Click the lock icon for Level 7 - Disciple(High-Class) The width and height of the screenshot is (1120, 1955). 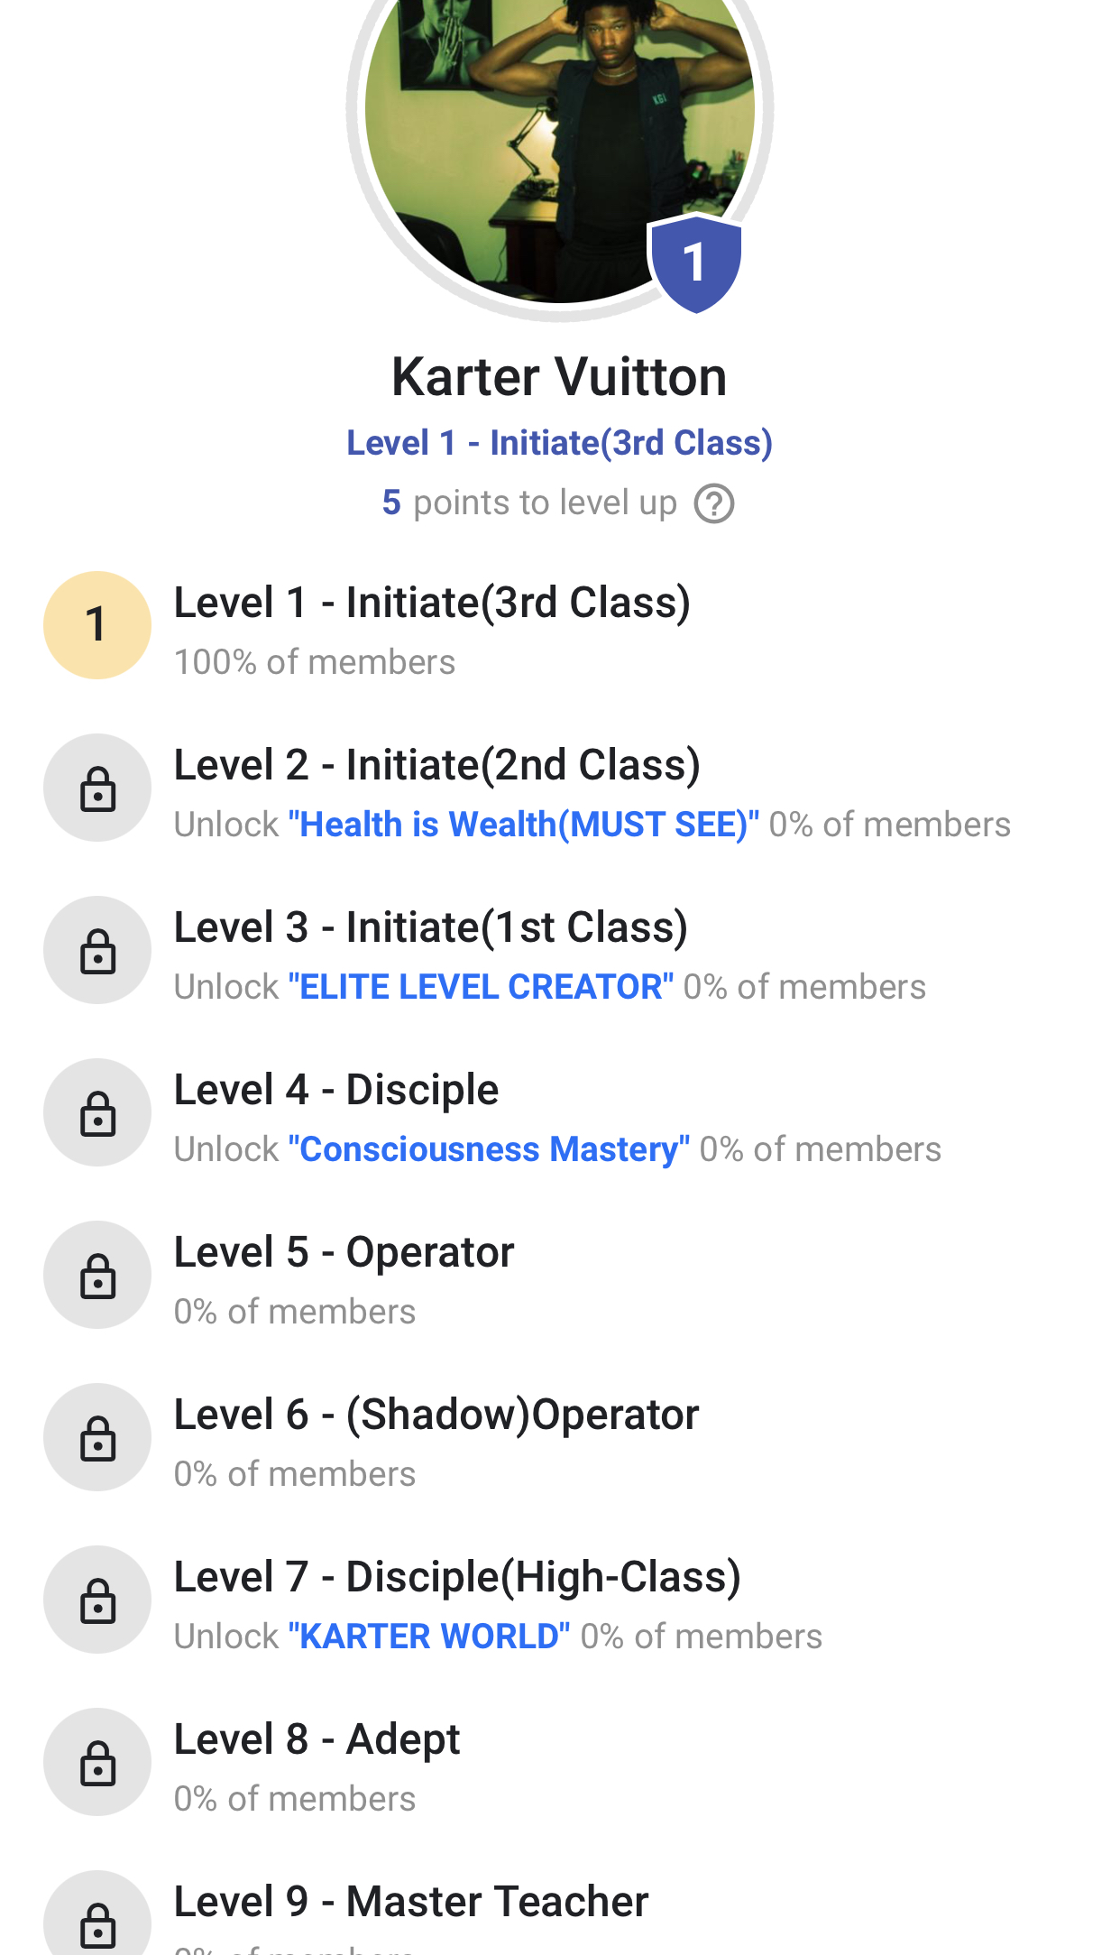[96, 1600]
